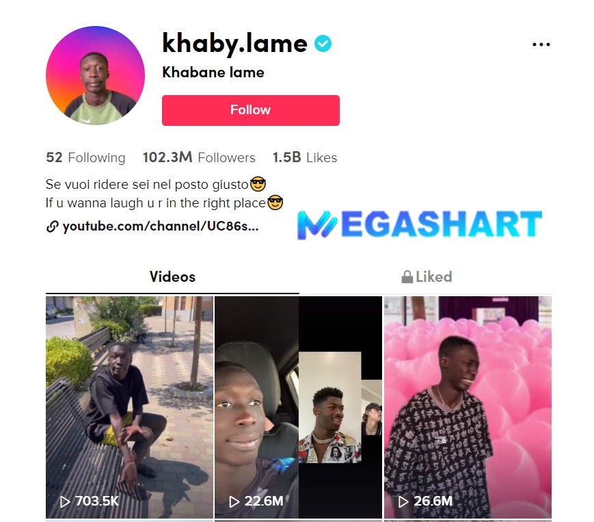Viewport: 594px width, 522px height.
Task: Open the three-dot more options menu
Action: 541,44
